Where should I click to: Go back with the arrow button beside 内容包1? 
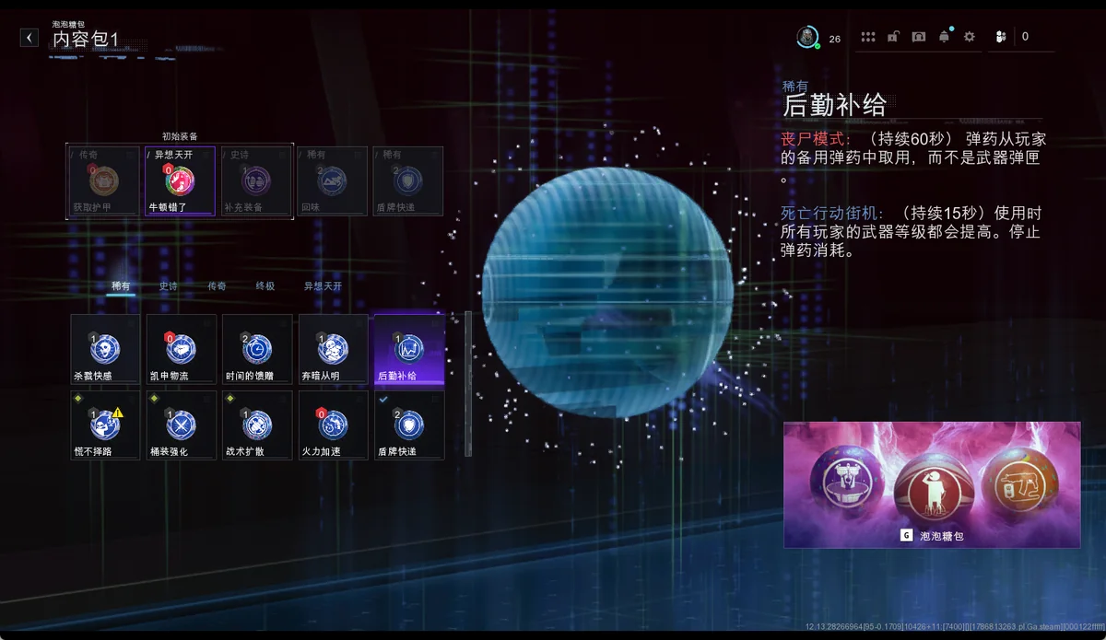point(29,38)
